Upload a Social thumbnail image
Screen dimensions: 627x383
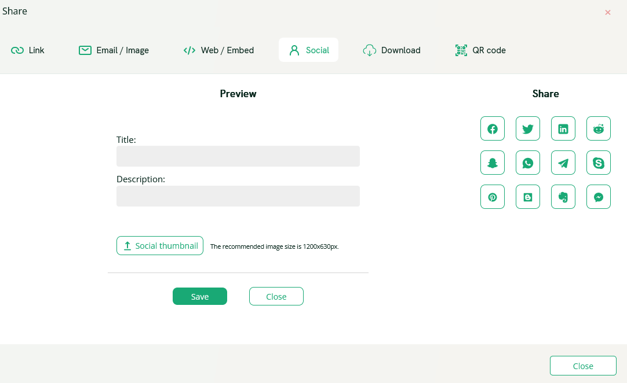coord(160,246)
